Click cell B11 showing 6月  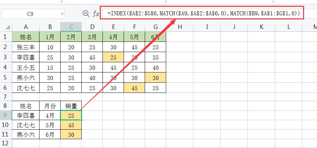pos(50,134)
